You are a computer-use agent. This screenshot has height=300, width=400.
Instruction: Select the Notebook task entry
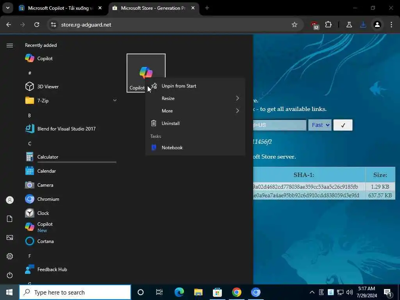pos(195,147)
